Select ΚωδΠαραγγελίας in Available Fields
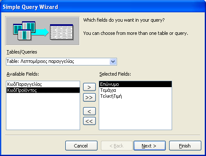 coord(43,84)
